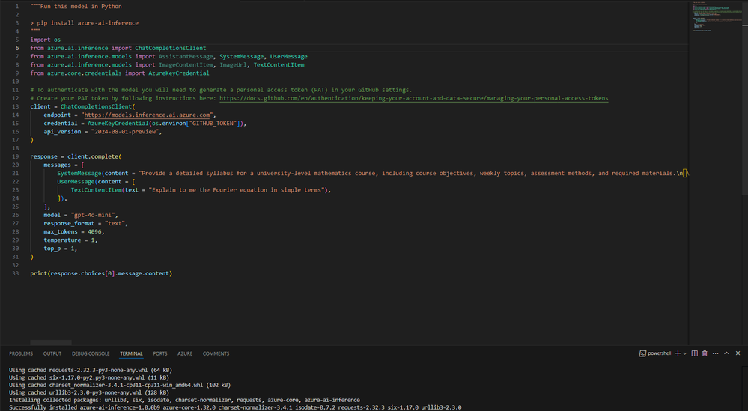Click the UserMessage call on line 22
The height and width of the screenshot is (411, 748).
[x=76, y=182]
